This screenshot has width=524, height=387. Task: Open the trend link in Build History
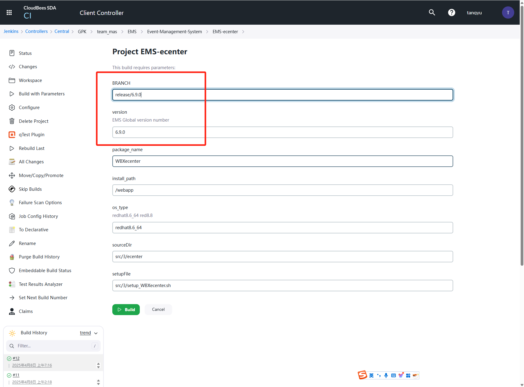[x=85, y=333]
